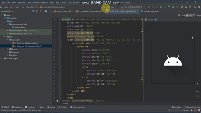This screenshot has height=113, width=201.
Task: Click the 4 spaces indent setting
Action: (186, 110)
